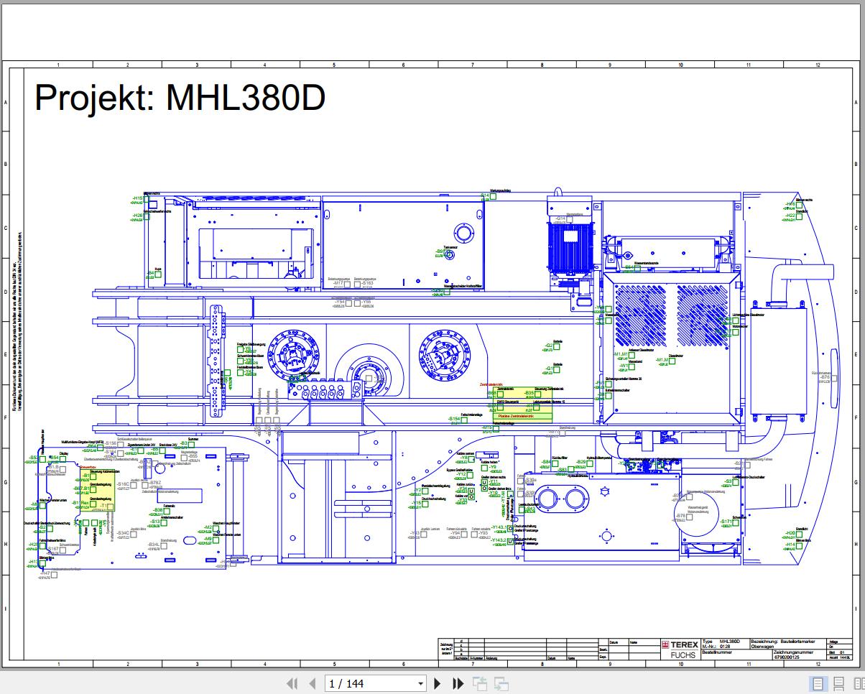Viewport: 865px width, 694px height.
Task: Click the TEREX logo in the title block
Action: coord(683,645)
